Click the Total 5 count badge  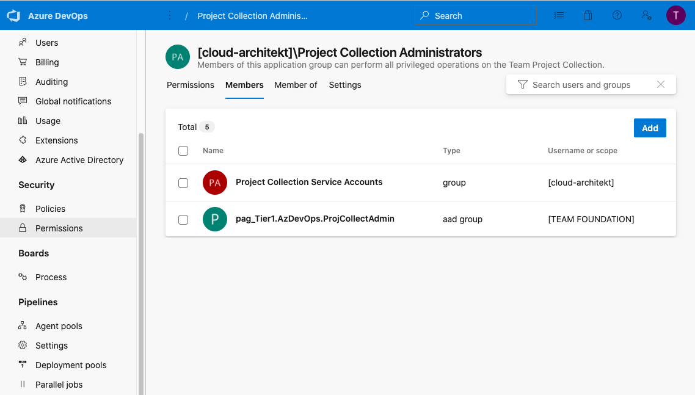[206, 127]
